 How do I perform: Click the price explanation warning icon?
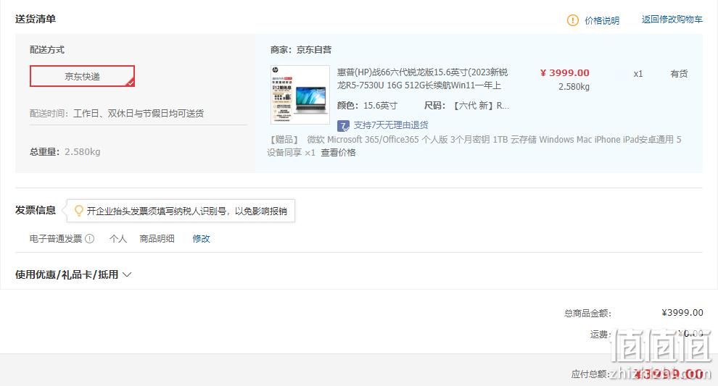pos(572,20)
